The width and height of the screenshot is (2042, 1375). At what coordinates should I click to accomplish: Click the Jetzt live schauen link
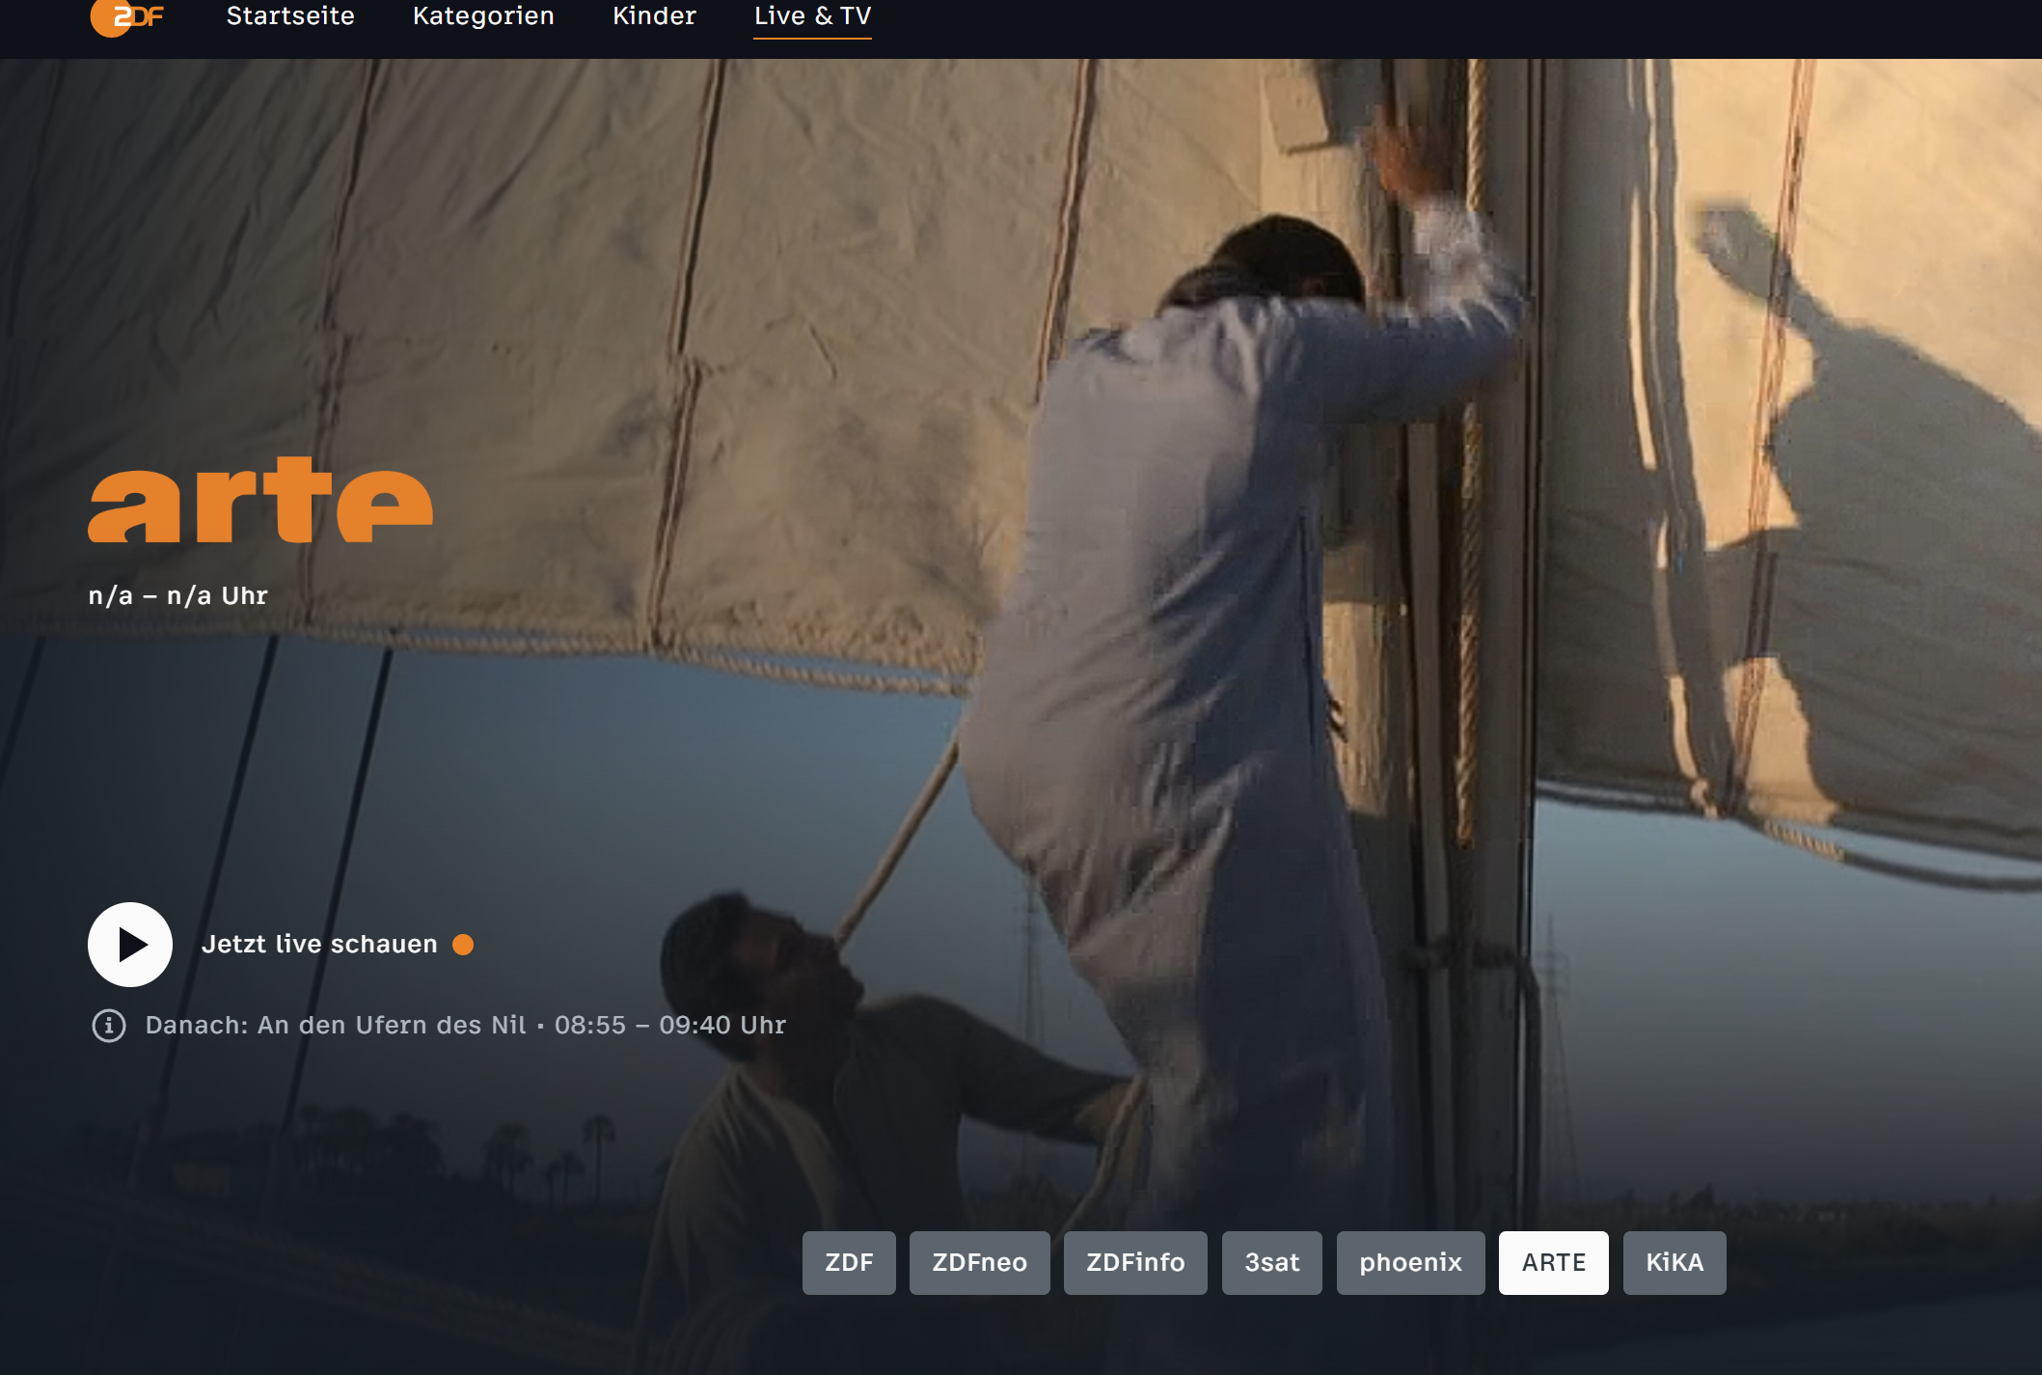(319, 945)
